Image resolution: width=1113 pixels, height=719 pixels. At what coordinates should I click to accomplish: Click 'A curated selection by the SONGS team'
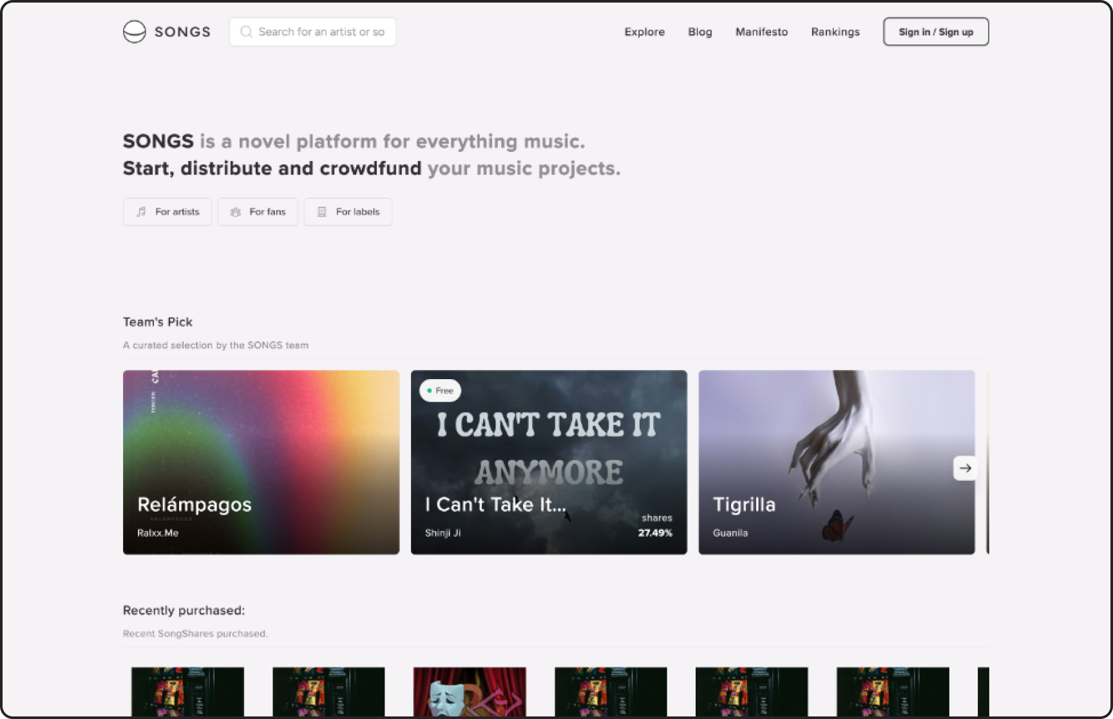pos(216,345)
